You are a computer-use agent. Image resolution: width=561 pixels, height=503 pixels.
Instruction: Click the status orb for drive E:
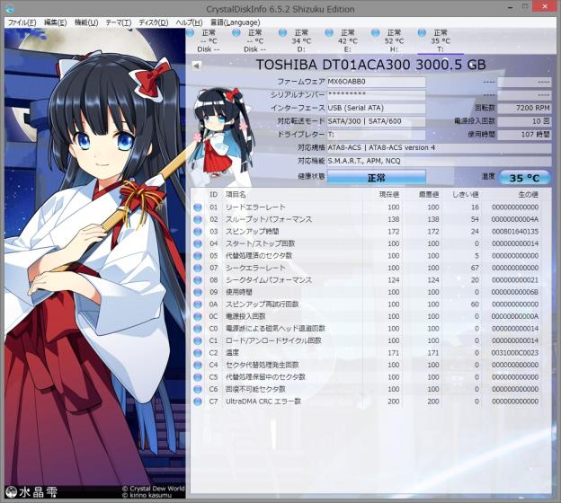pos(329,33)
